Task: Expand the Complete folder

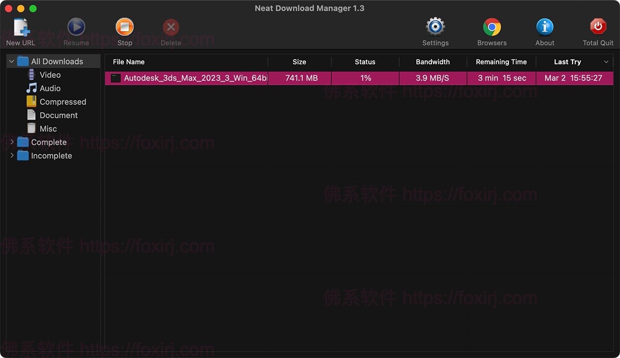Action: (11, 142)
